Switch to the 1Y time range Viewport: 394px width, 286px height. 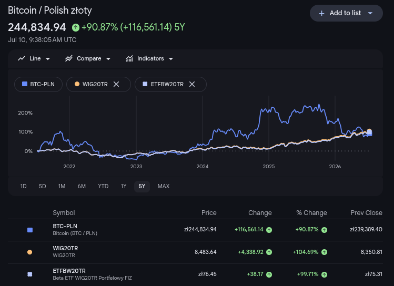[x=124, y=186]
